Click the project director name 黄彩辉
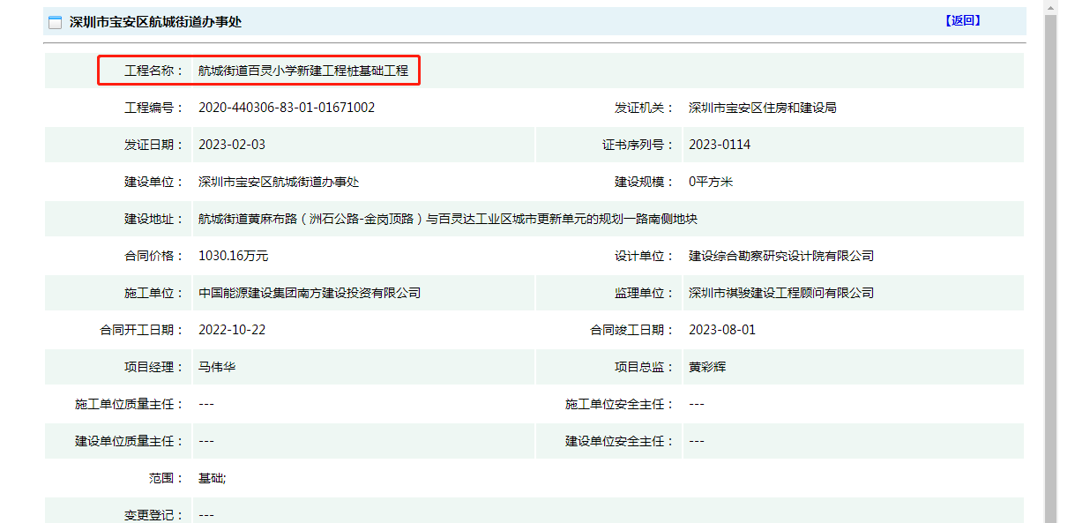The width and height of the screenshot is (1090, 523). click(x=707, y=367)
